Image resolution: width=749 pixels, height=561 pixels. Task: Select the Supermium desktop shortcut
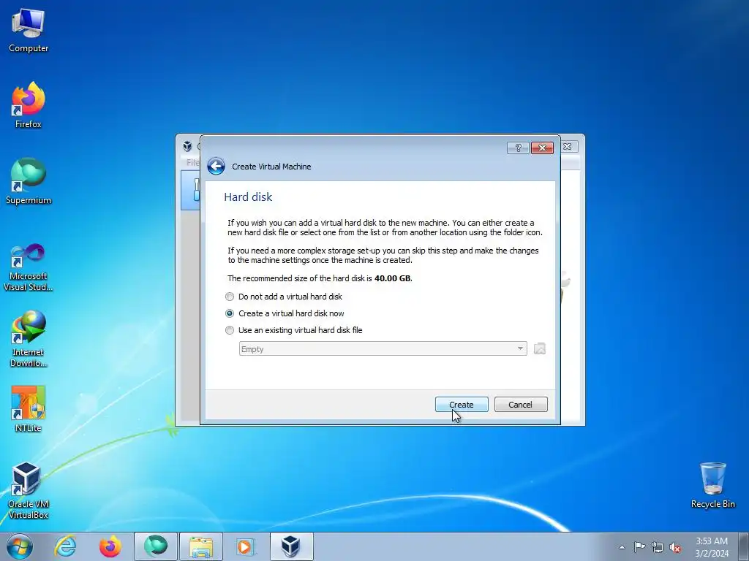[x=29, y=181]
